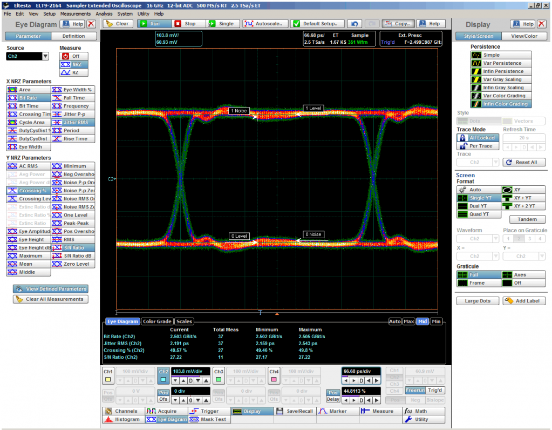Click the Clear All Measurements button
This screenshot has height=430, width=552.
click(50, 299)
